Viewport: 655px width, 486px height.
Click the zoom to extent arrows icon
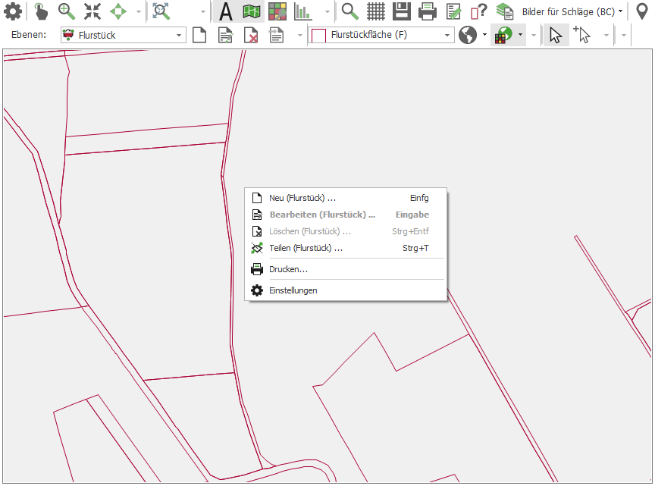pos(92,11)
